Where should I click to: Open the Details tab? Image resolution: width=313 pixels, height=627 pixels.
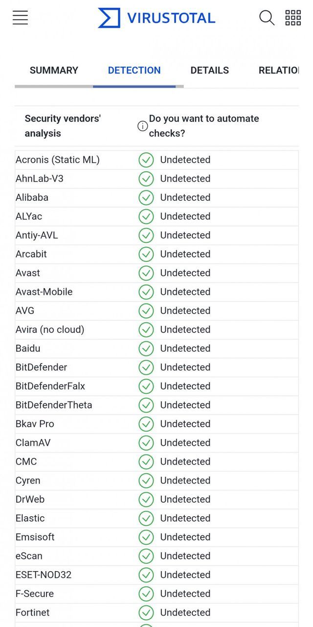pos(209,71)
